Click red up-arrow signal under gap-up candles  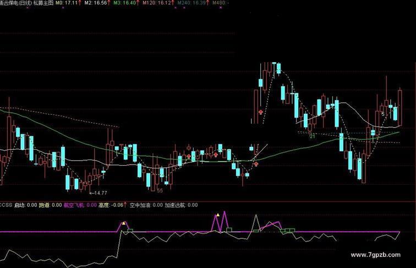tap(260, 112)
